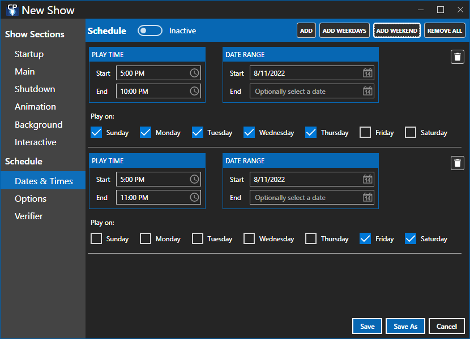The height and width of the screenshot is (339, 470).
Task: Uncheck Friday in the second schedule
Action: coord(365,238)
